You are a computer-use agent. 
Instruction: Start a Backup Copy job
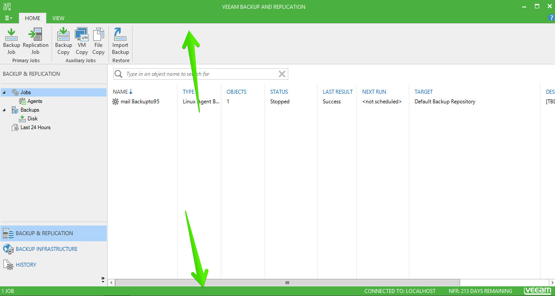coord(63,41)
